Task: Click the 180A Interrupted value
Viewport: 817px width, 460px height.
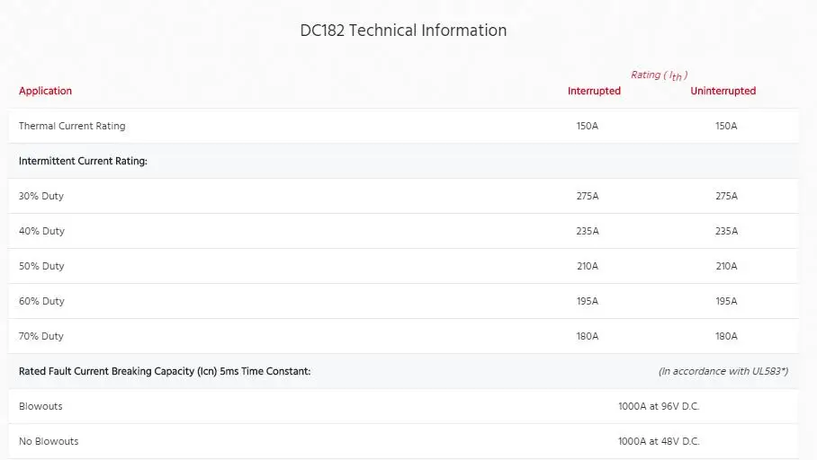Action: 588,336
